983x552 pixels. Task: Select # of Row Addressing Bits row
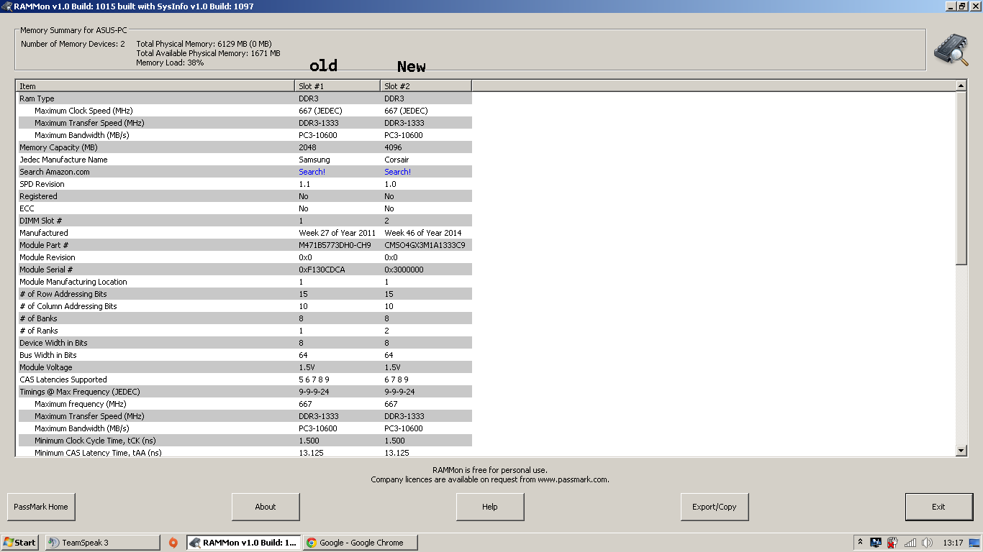tap(244, 294)
